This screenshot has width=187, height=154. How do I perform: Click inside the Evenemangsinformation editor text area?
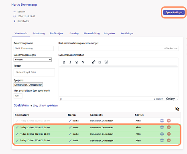point(119,81)
